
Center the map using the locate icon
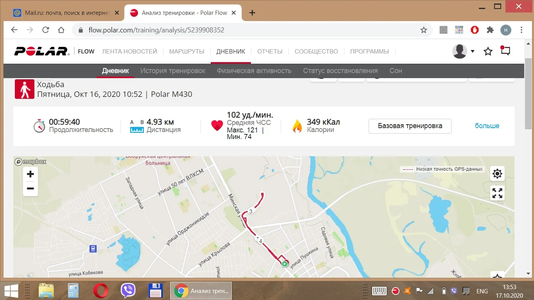tap(497, 173)
